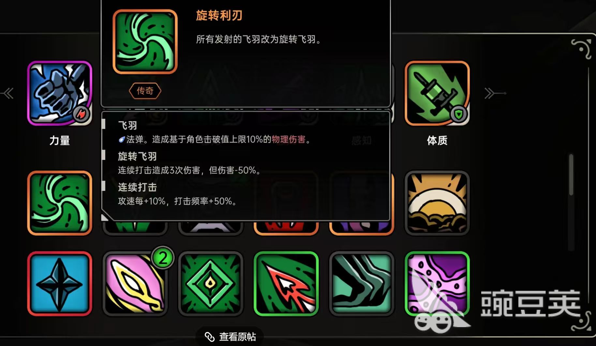Go to previous page with left double-chevron
The height and width of the screenshot is (346, 596).
click(7, 93)
